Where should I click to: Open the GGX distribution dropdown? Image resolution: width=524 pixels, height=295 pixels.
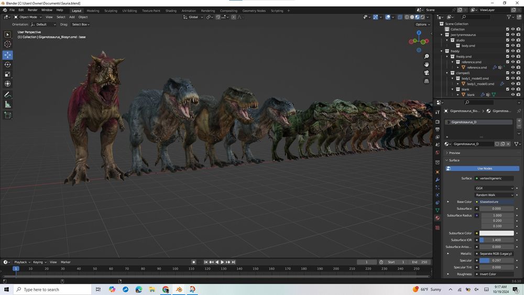click(495, 188)
